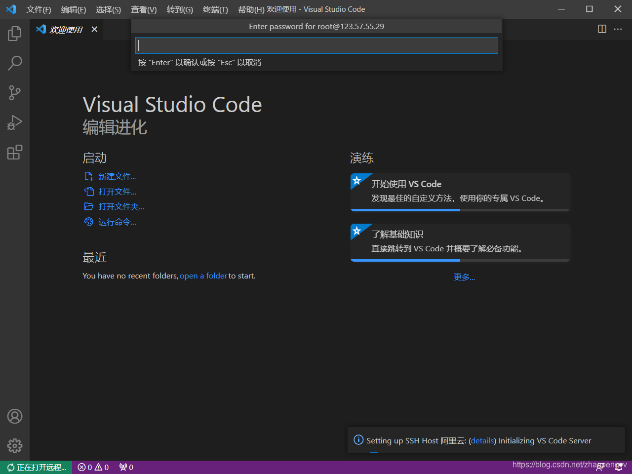Click the 运行命令... link
Image resolution: width=632 pixels, height=474 pixels.
(117, 222)
